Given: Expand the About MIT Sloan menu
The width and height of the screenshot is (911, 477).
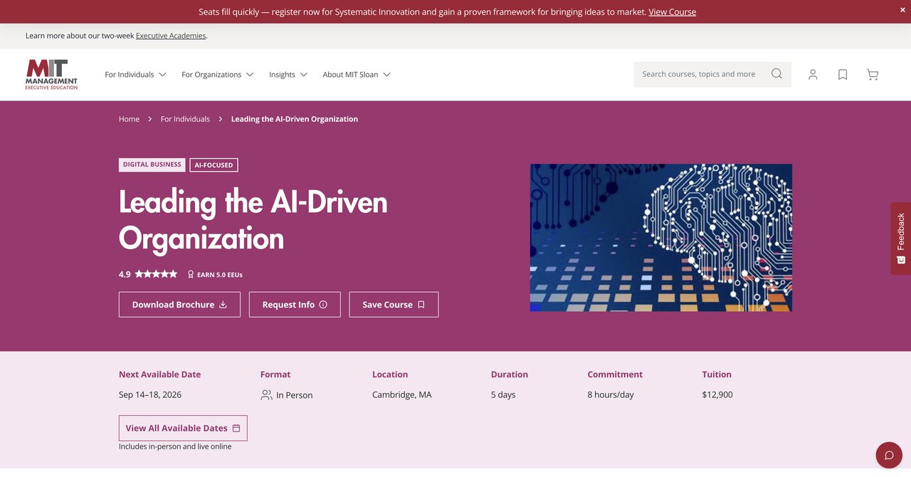Looking at the screenshot, I should coord(357,74).
